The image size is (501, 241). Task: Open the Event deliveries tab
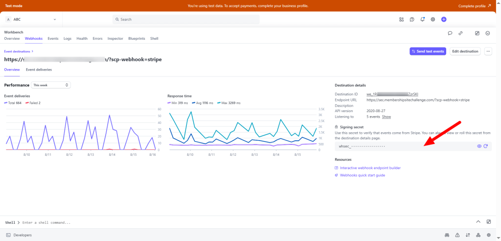39,70
